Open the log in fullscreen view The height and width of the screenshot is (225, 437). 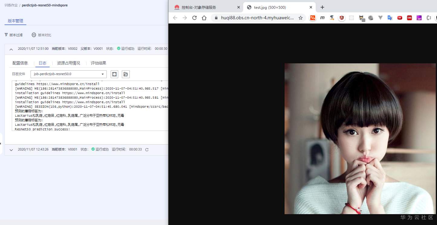tap(114, 74)
